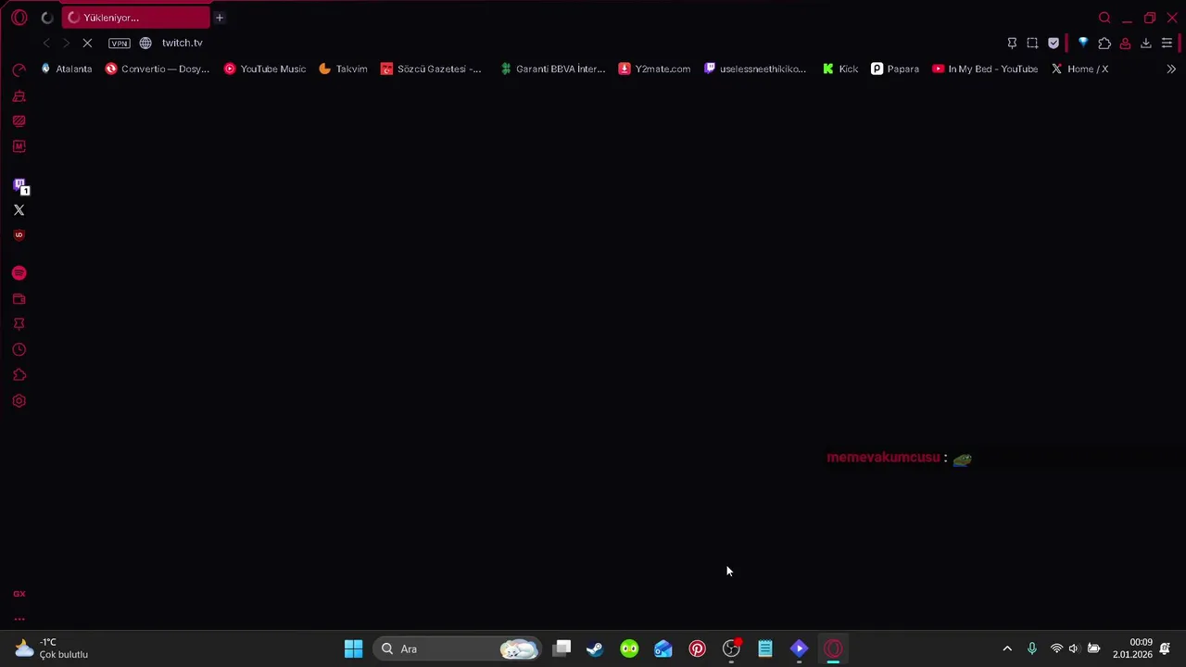Toggle the VPN badge in address bar
Screen dimensions: 1186x667
(x=120, y=44)
